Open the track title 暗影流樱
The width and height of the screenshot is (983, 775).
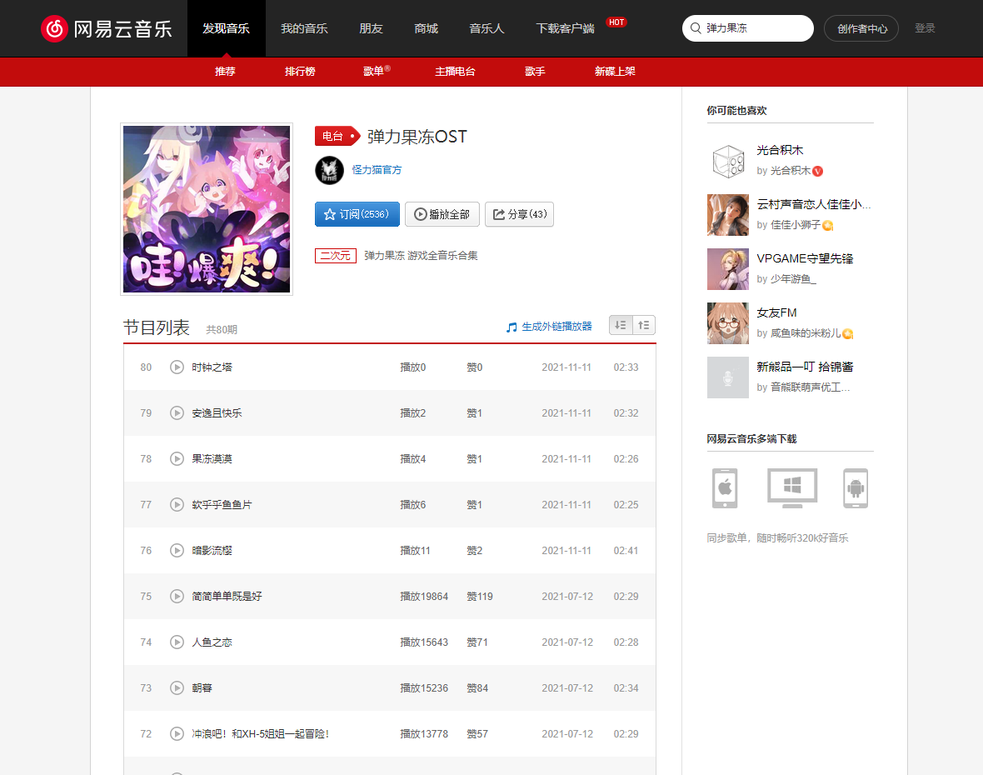pos(212,550)
